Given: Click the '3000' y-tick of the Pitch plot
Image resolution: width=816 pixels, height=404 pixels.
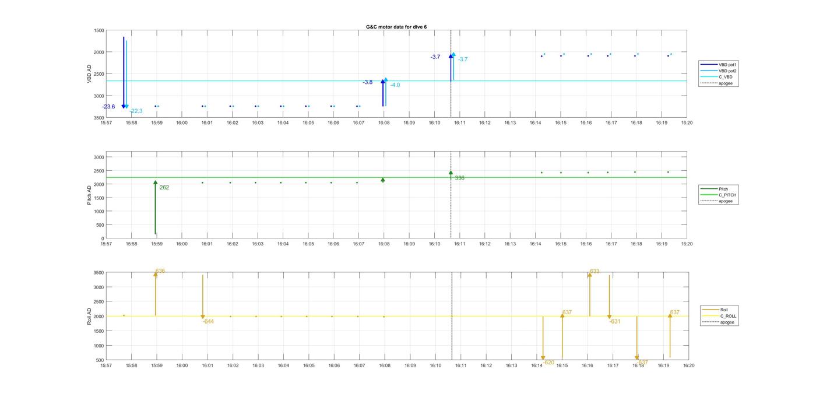Looking at the screenshot, I should tap(99, 157).
